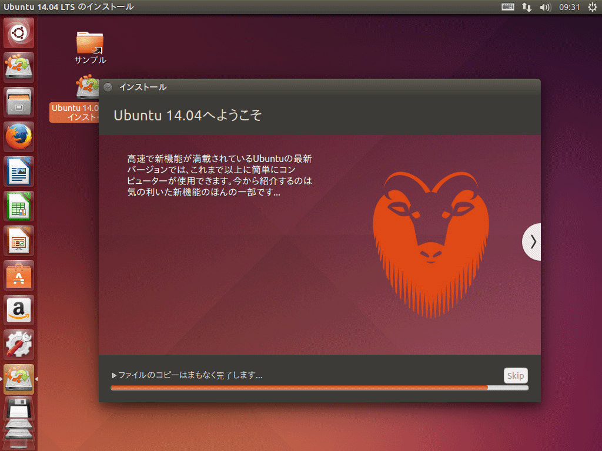Launch Firefox web browser
Screen dimensions: 602x451
point(19,136)
